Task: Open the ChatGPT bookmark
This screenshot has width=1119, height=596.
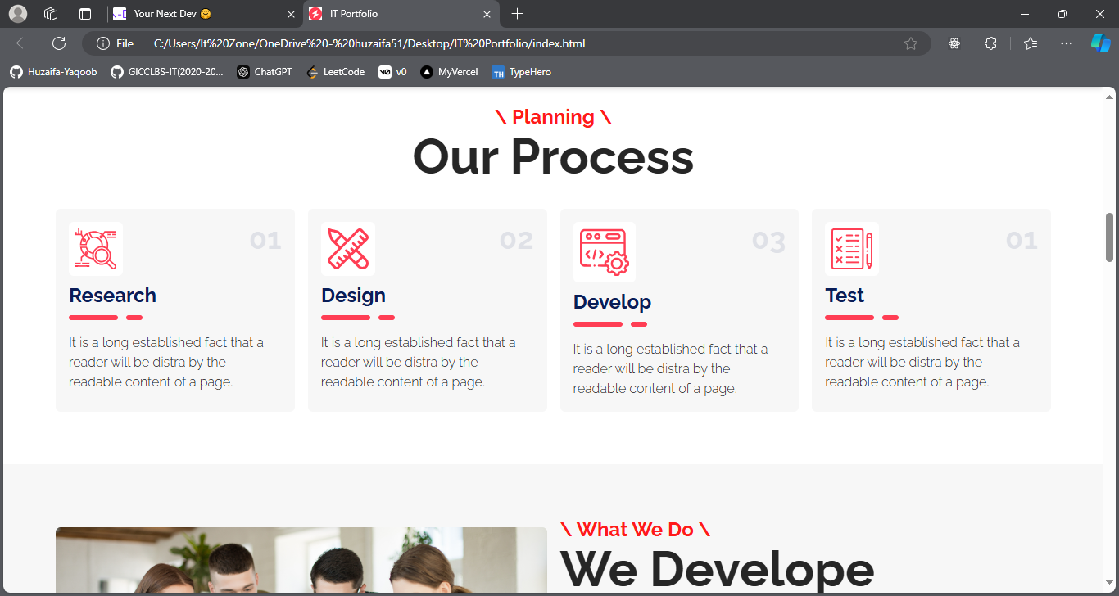Action: coord(265,72)
